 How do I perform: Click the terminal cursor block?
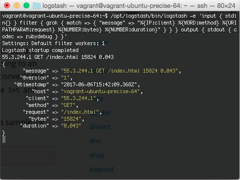tap(4, 139)
